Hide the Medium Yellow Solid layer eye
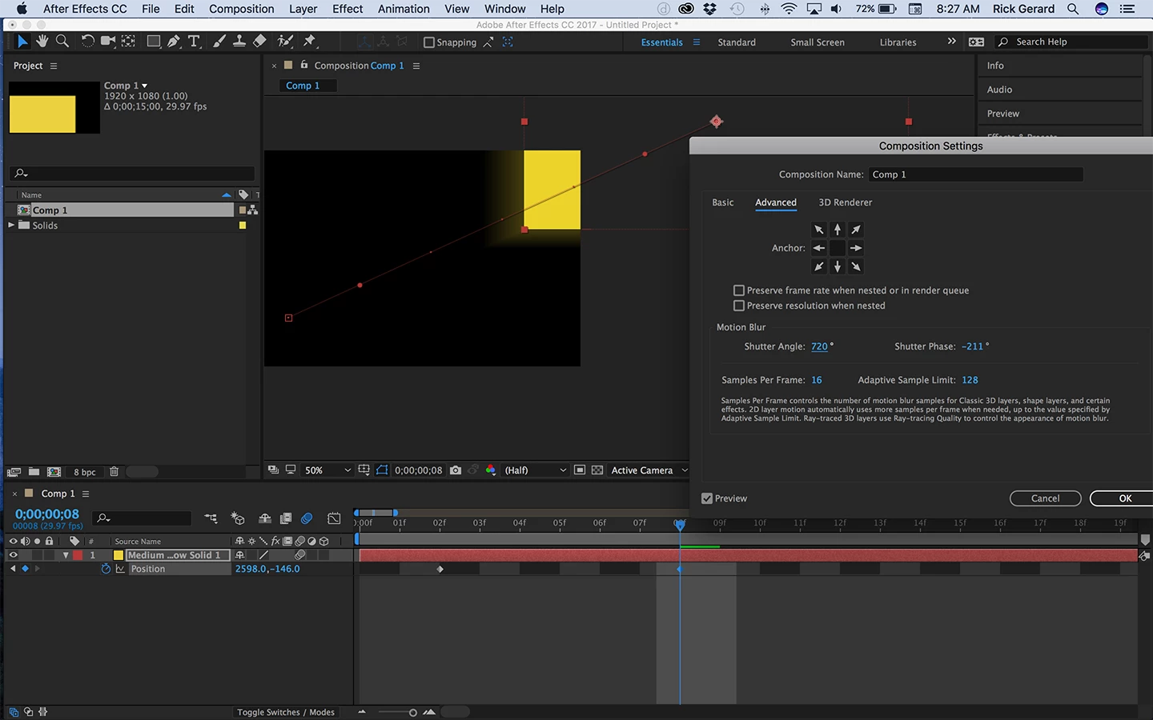 coord(13,555)
